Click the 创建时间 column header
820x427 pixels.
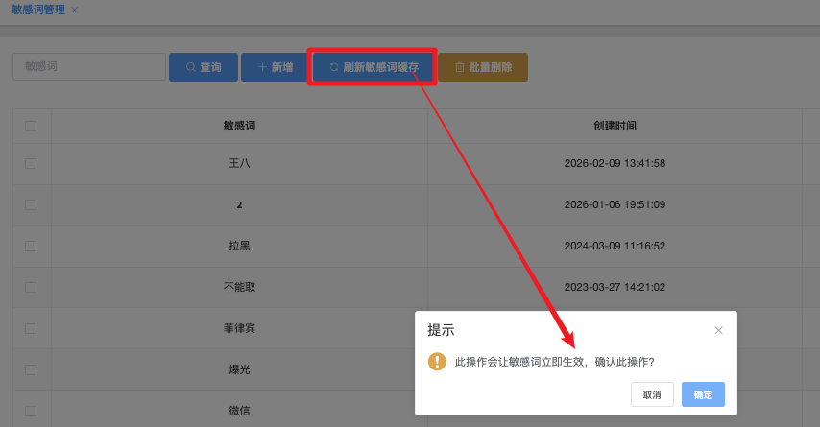click(x=615, y=126)
